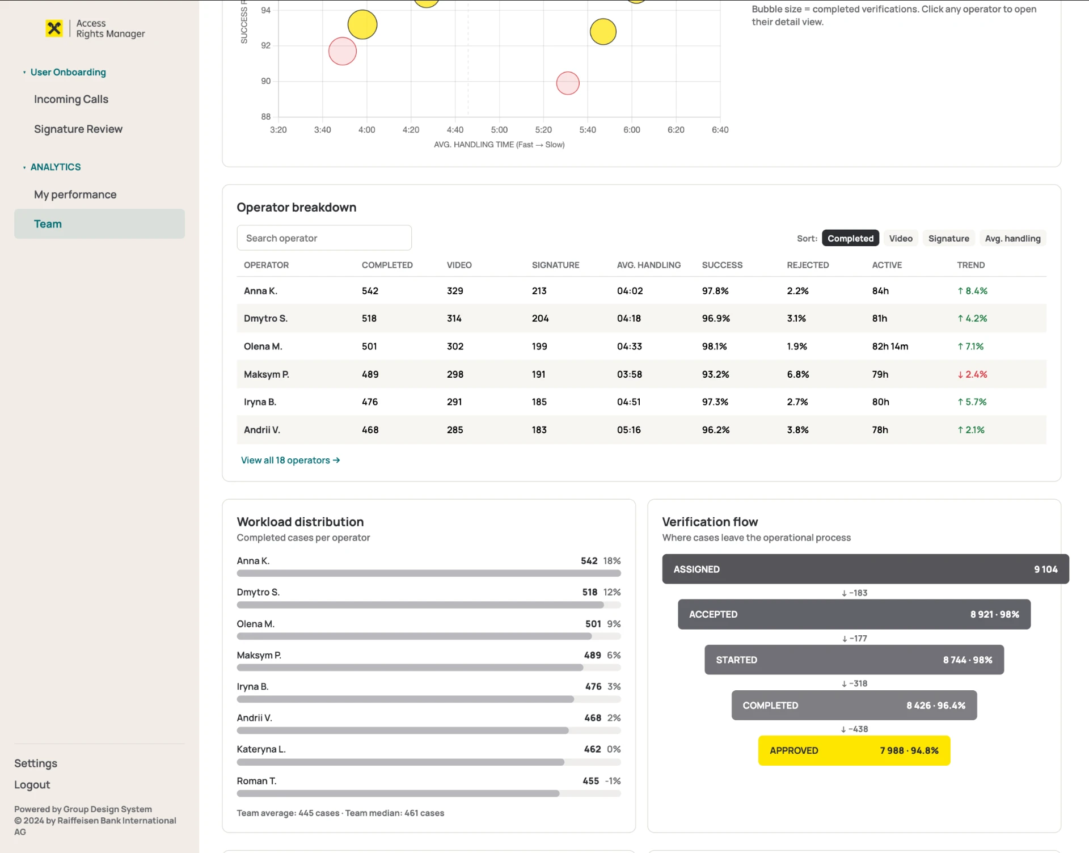Viewport: 1089px width, 853px height.
Task: Open View all 18 operators link
Action: point(290,461)
